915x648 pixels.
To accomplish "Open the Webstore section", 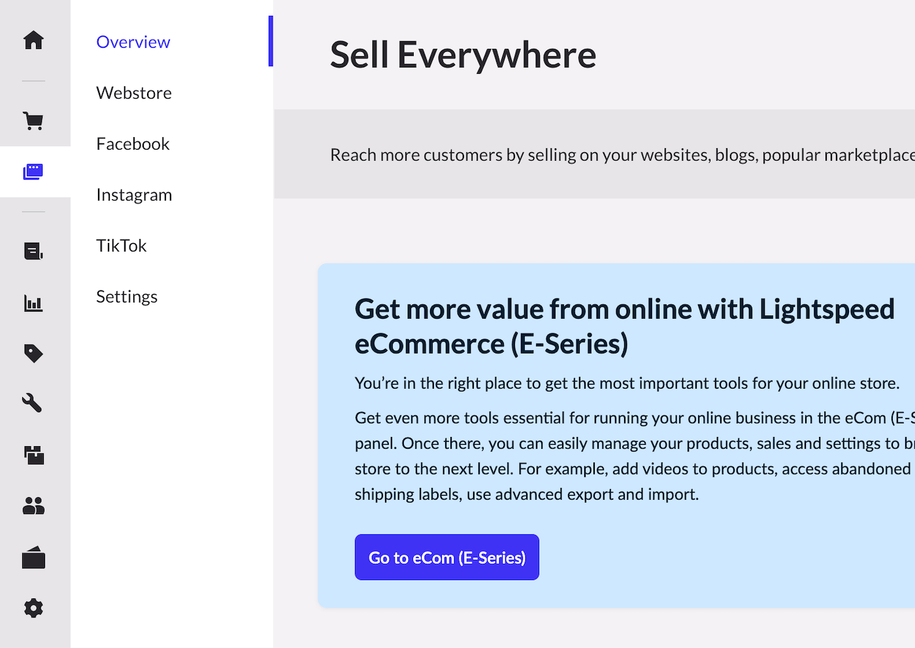I will click(133, 93).
